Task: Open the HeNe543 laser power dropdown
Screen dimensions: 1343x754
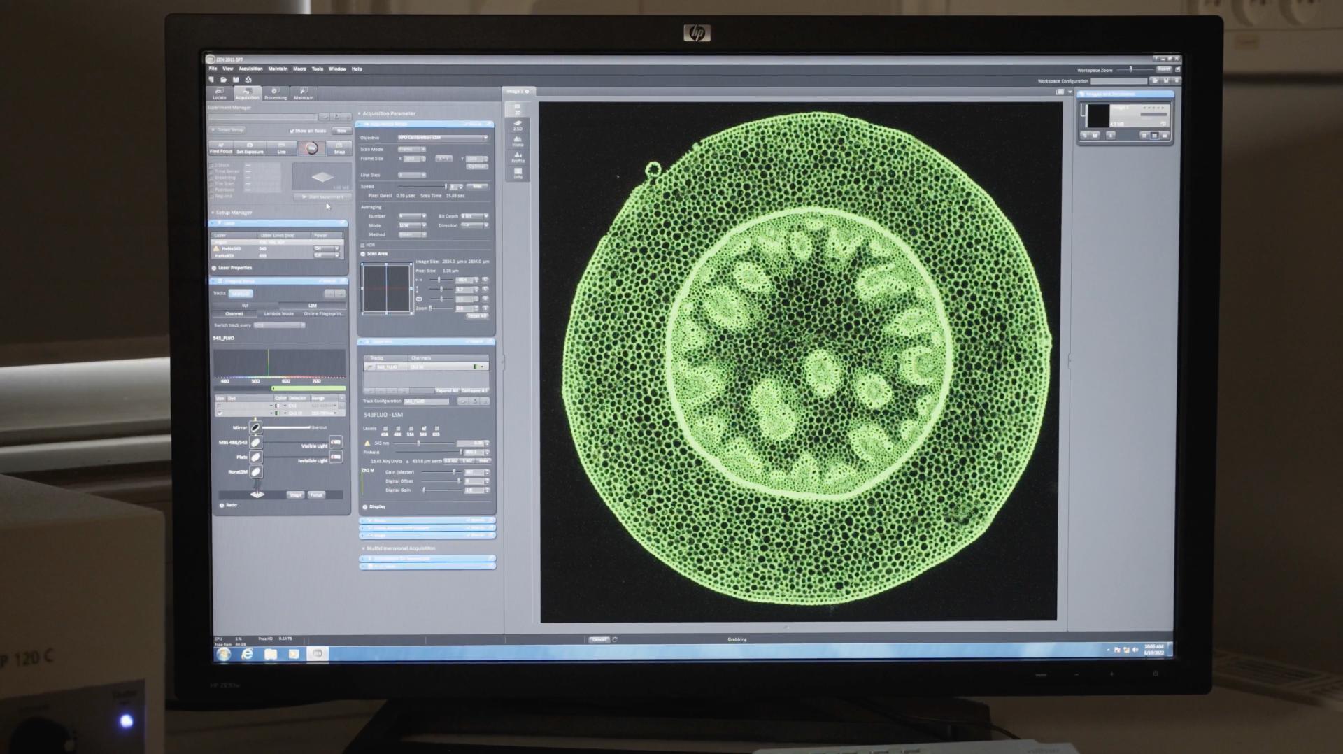Action: 327,248
